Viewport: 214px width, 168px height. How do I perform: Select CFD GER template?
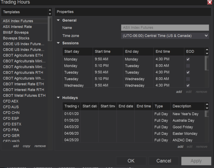point(25,135)
